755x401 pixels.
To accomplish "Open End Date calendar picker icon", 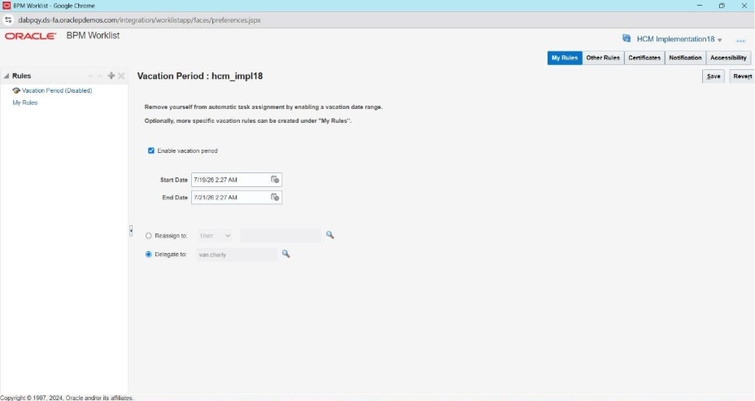I will [x=274, y=197].
